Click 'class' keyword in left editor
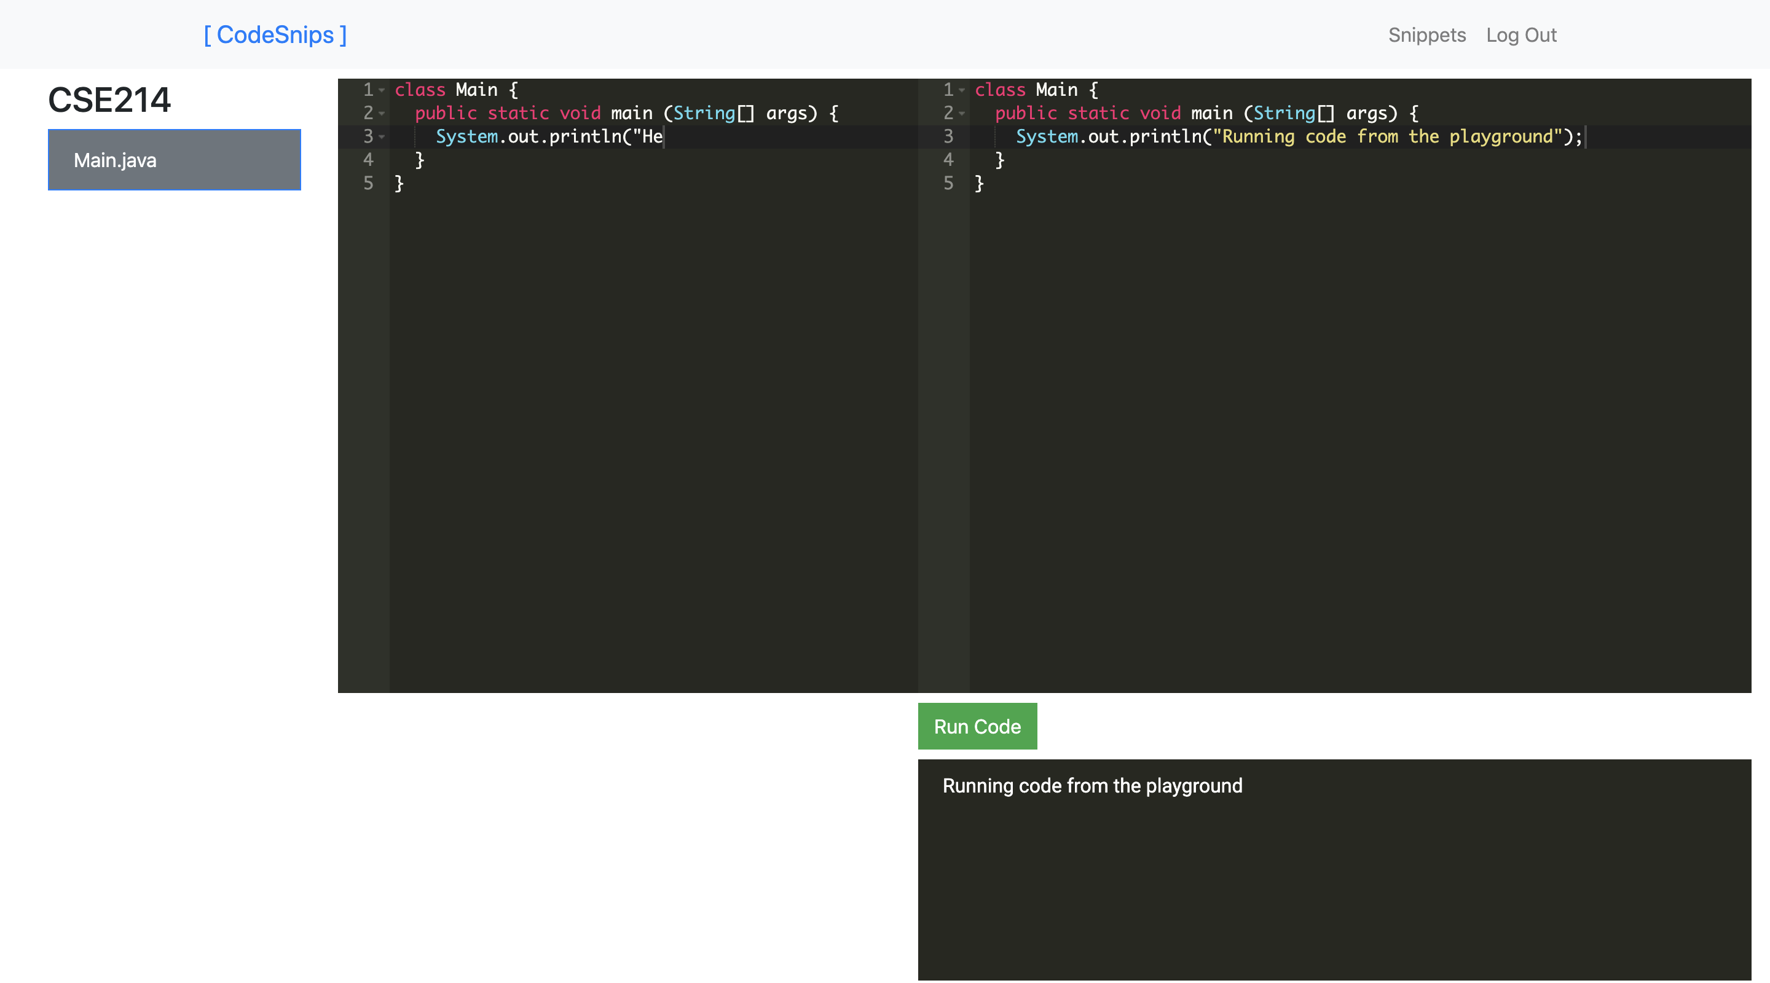 (420, 90)
